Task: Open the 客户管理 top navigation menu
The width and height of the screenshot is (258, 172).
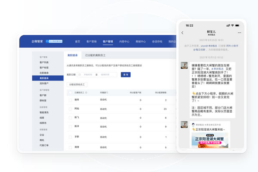Action: point(107,42)
